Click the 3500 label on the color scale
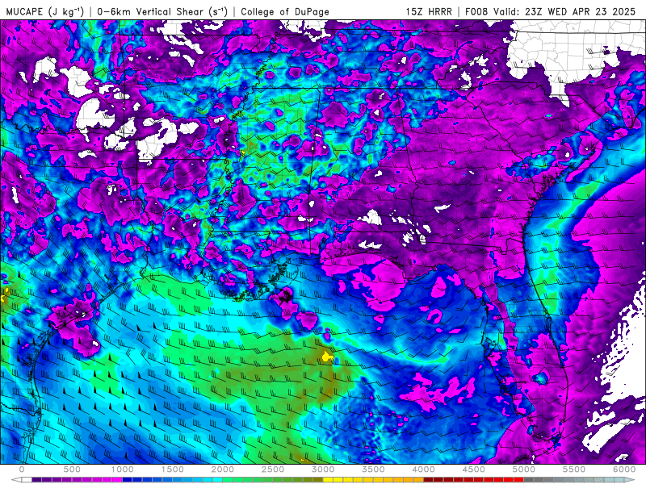The height and width of the screenshot is (484, 646). point(374,469)
